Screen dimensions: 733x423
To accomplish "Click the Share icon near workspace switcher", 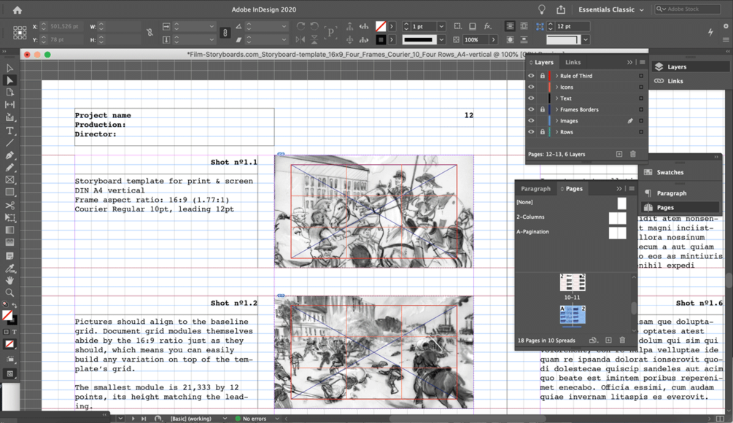I will click(x=561, y=10).
